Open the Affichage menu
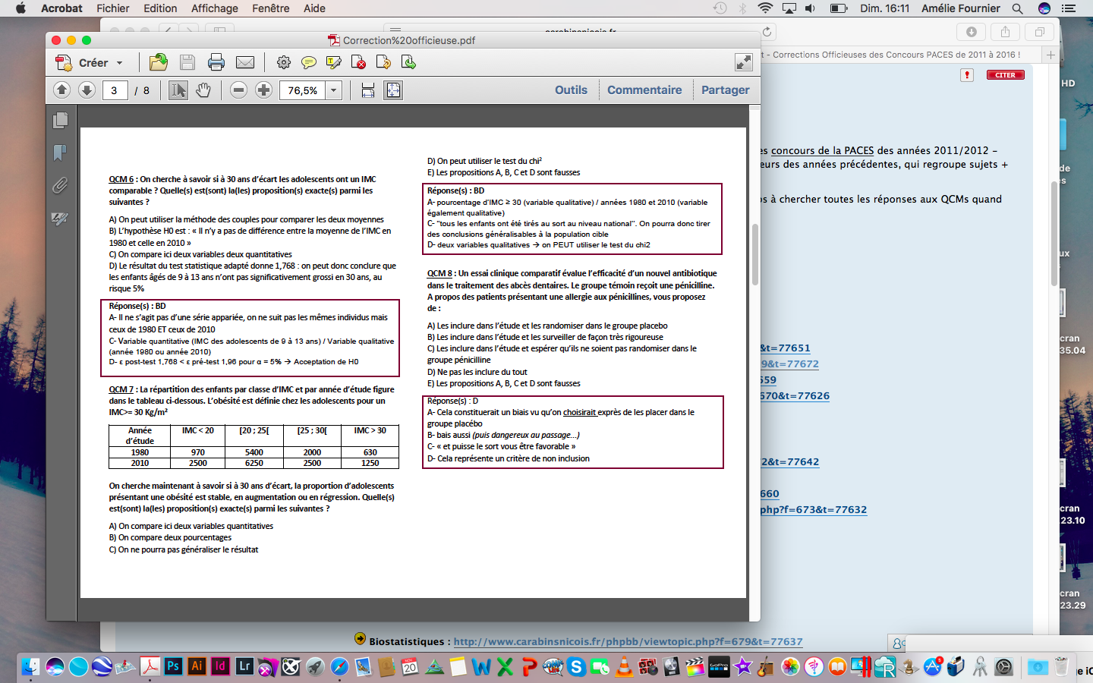1093x683 pixels. [x=214, y=8]
